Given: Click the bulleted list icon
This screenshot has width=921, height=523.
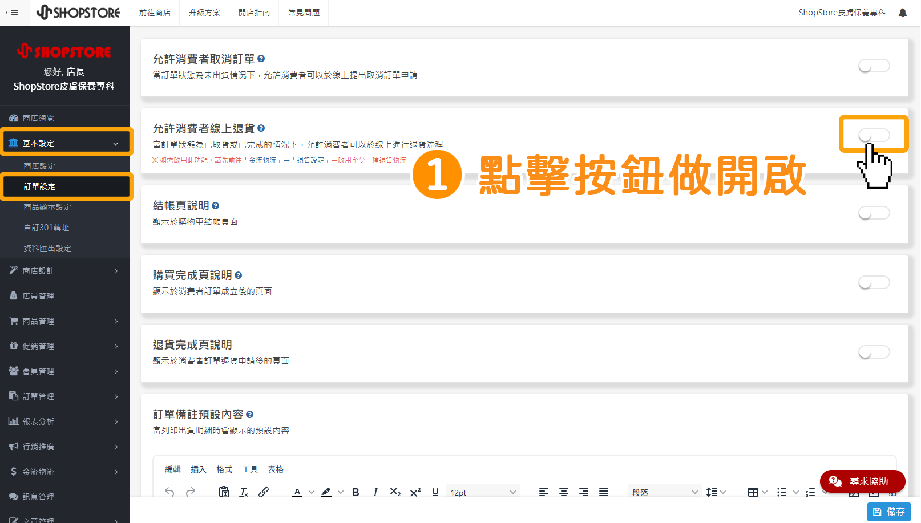Looking at the screenshot, I should [782, 491].
